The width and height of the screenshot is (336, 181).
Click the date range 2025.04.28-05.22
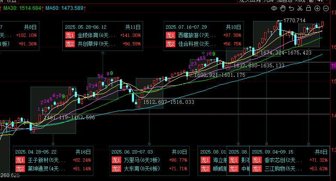[36, 152]
